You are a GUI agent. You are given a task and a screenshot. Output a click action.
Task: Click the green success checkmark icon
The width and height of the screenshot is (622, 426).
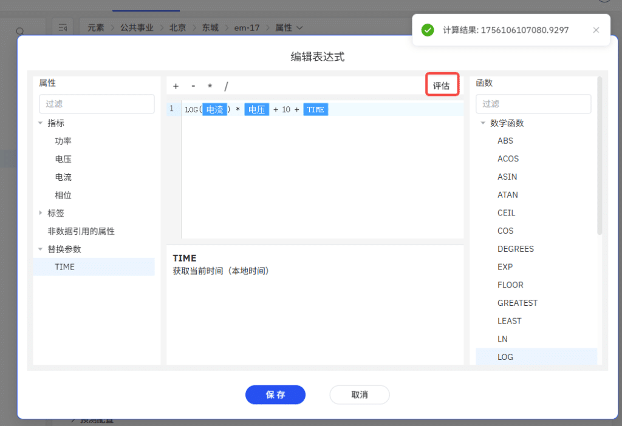click(x=427, y=29)
